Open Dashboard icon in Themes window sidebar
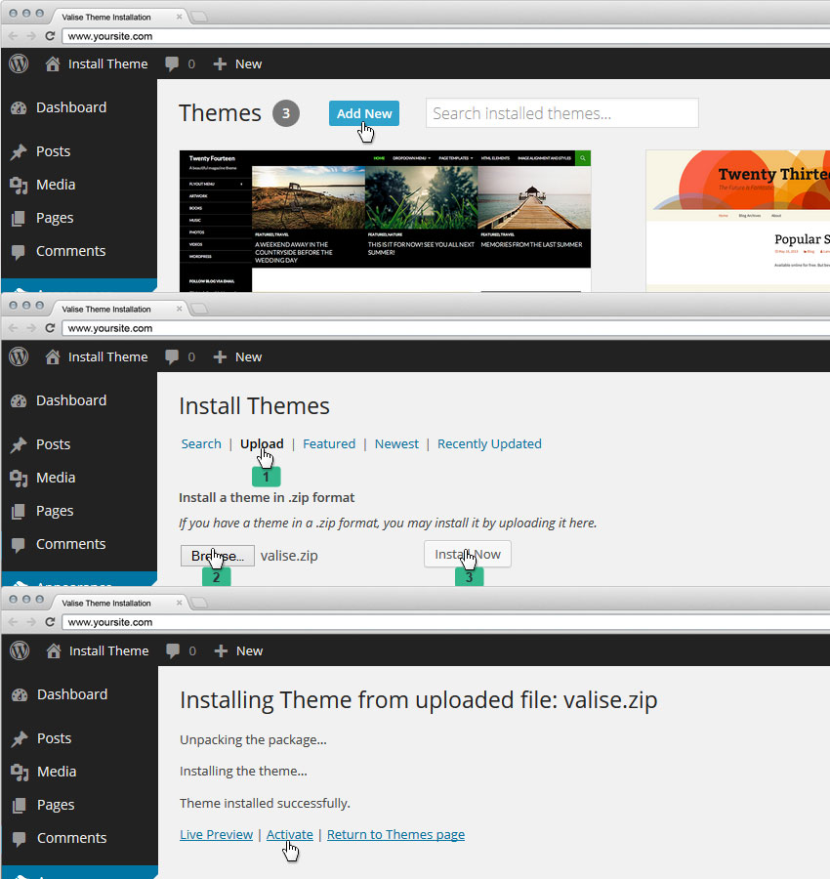The image size is (830, 879). click(x=19, y=108)
